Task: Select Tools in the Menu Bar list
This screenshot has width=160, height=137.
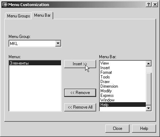Action: [x=123, y=77]
